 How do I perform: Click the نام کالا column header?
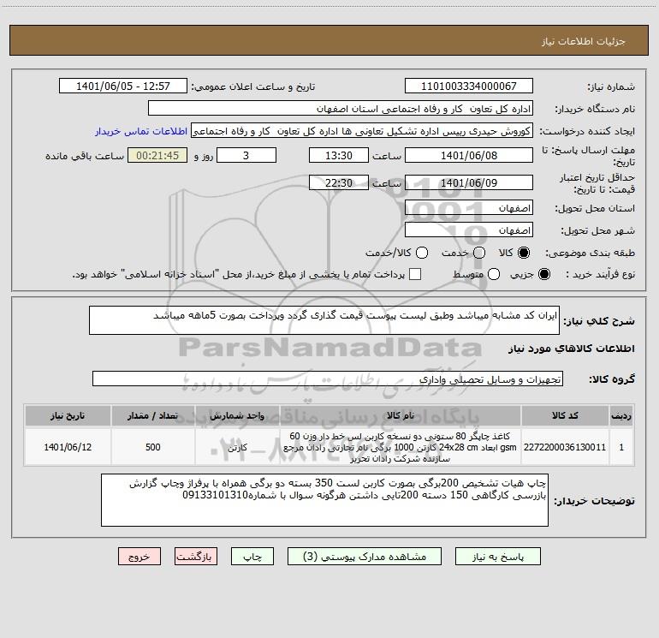click(x=401, y=415)
